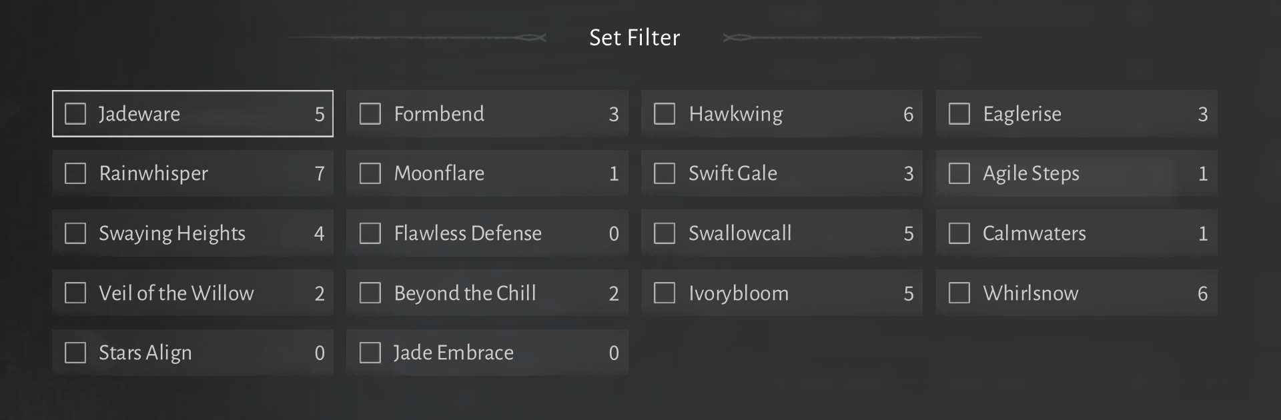Select the Eaglerise filter checkbox

click(959, 114)
